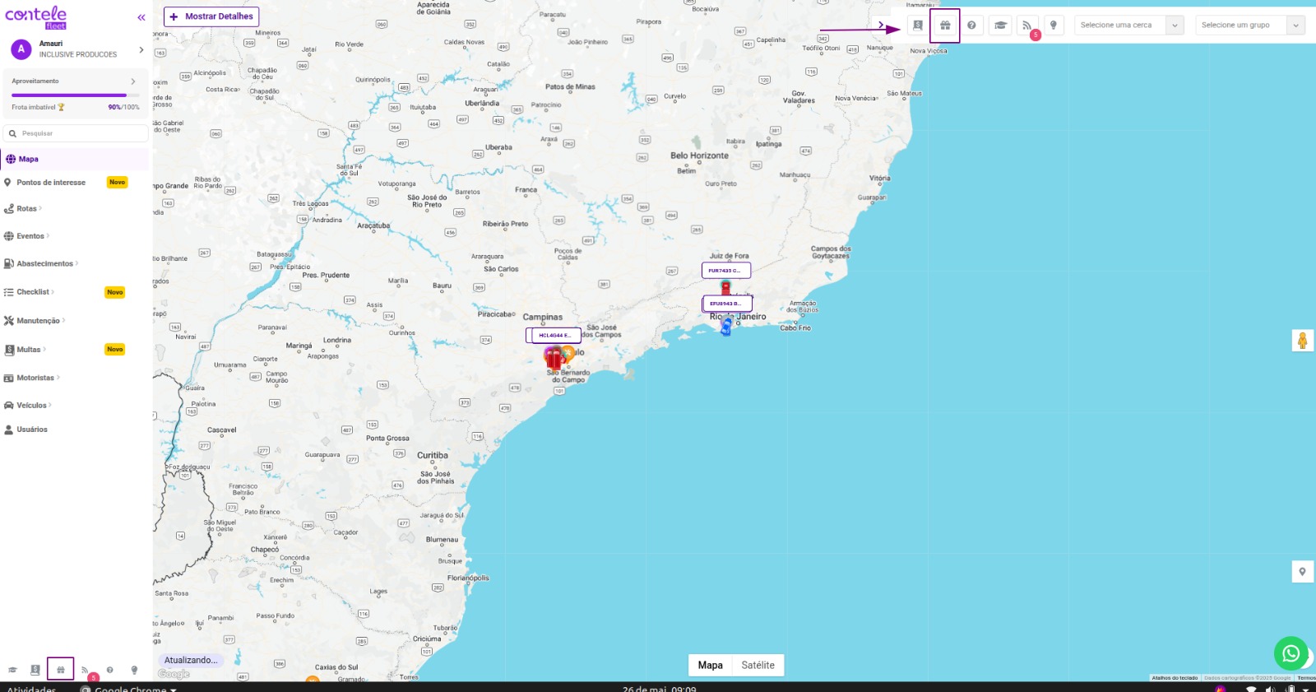Open Atividades in the system top bar

[31, 689]
